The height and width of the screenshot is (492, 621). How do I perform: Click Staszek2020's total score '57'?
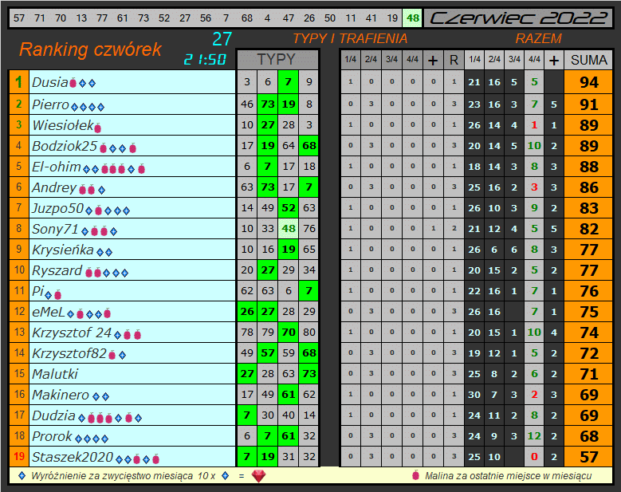(x=588, y=457)
